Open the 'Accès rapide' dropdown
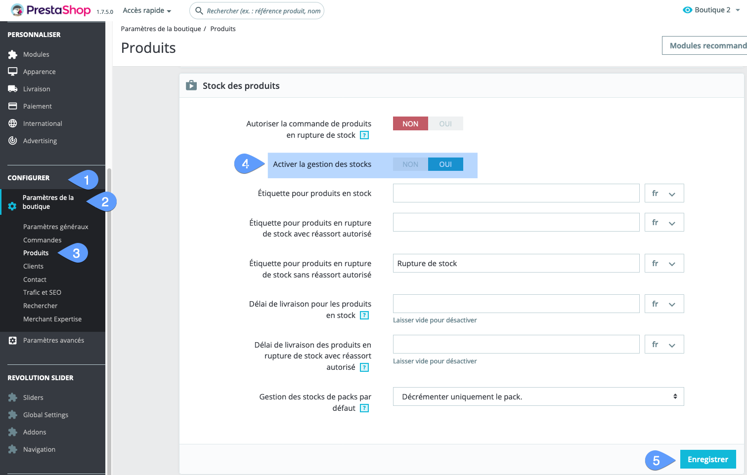This screenshot has width=747, height=475. [147, 11]
